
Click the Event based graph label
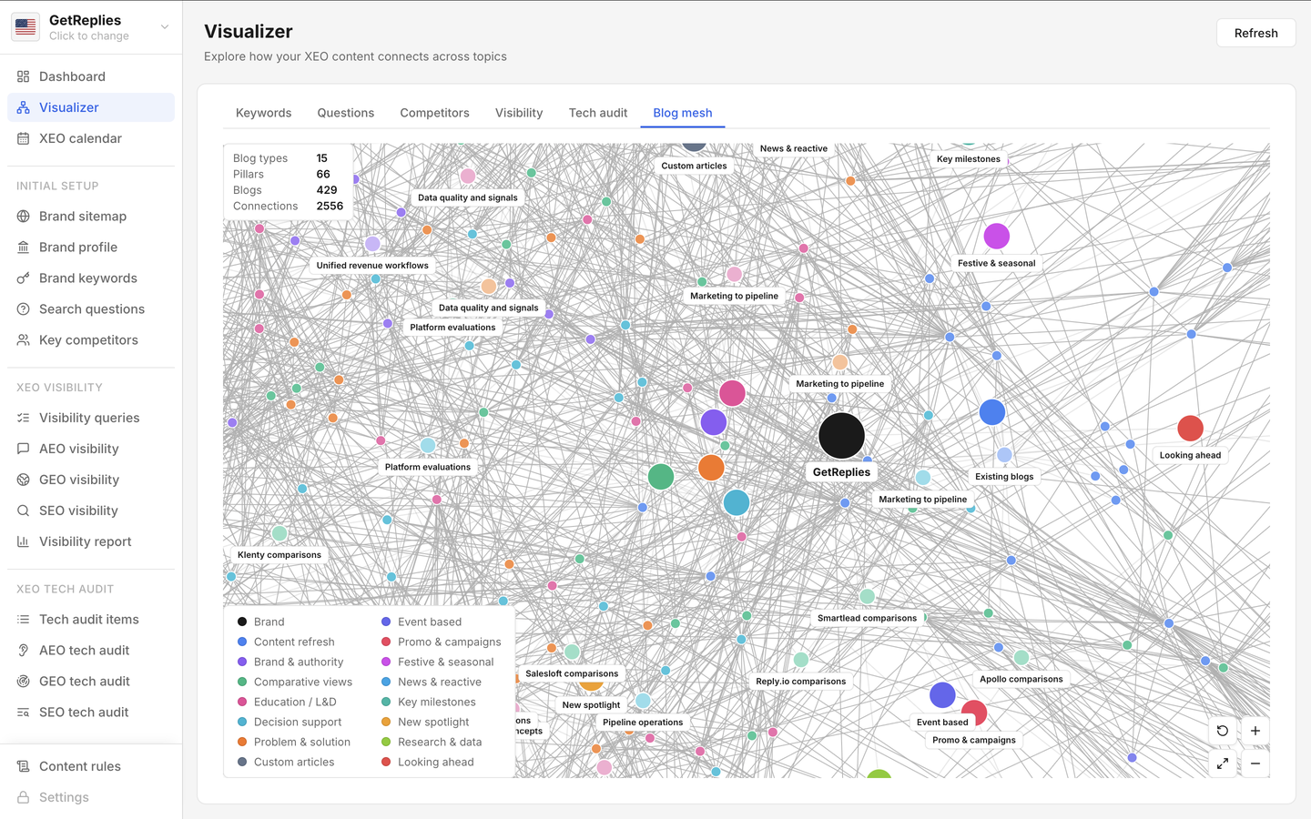[x=942, y=722]
